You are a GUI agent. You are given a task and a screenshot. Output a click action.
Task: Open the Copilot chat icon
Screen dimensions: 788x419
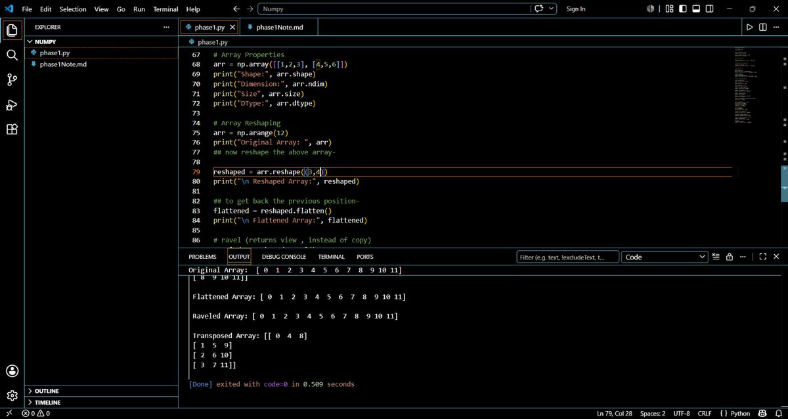539,9
